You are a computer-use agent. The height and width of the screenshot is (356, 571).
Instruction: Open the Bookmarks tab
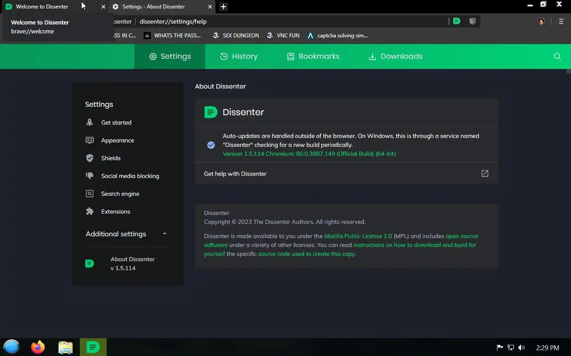click(x=313, y=57)
